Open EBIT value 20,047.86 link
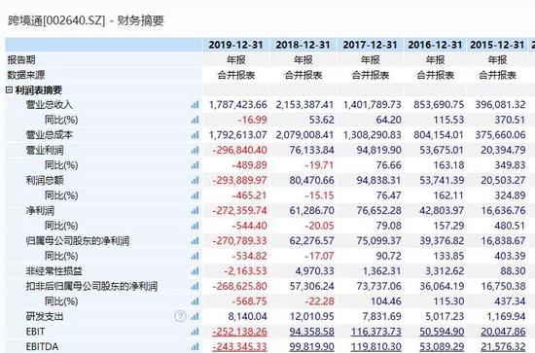This screenshot has height=353, width=535. point(503,332)
